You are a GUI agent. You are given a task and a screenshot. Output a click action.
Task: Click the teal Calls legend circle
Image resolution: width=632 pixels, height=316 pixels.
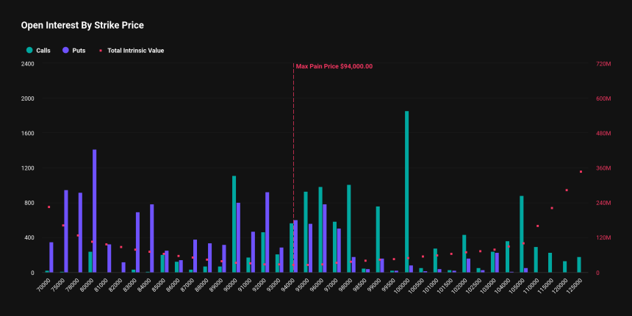29,51
